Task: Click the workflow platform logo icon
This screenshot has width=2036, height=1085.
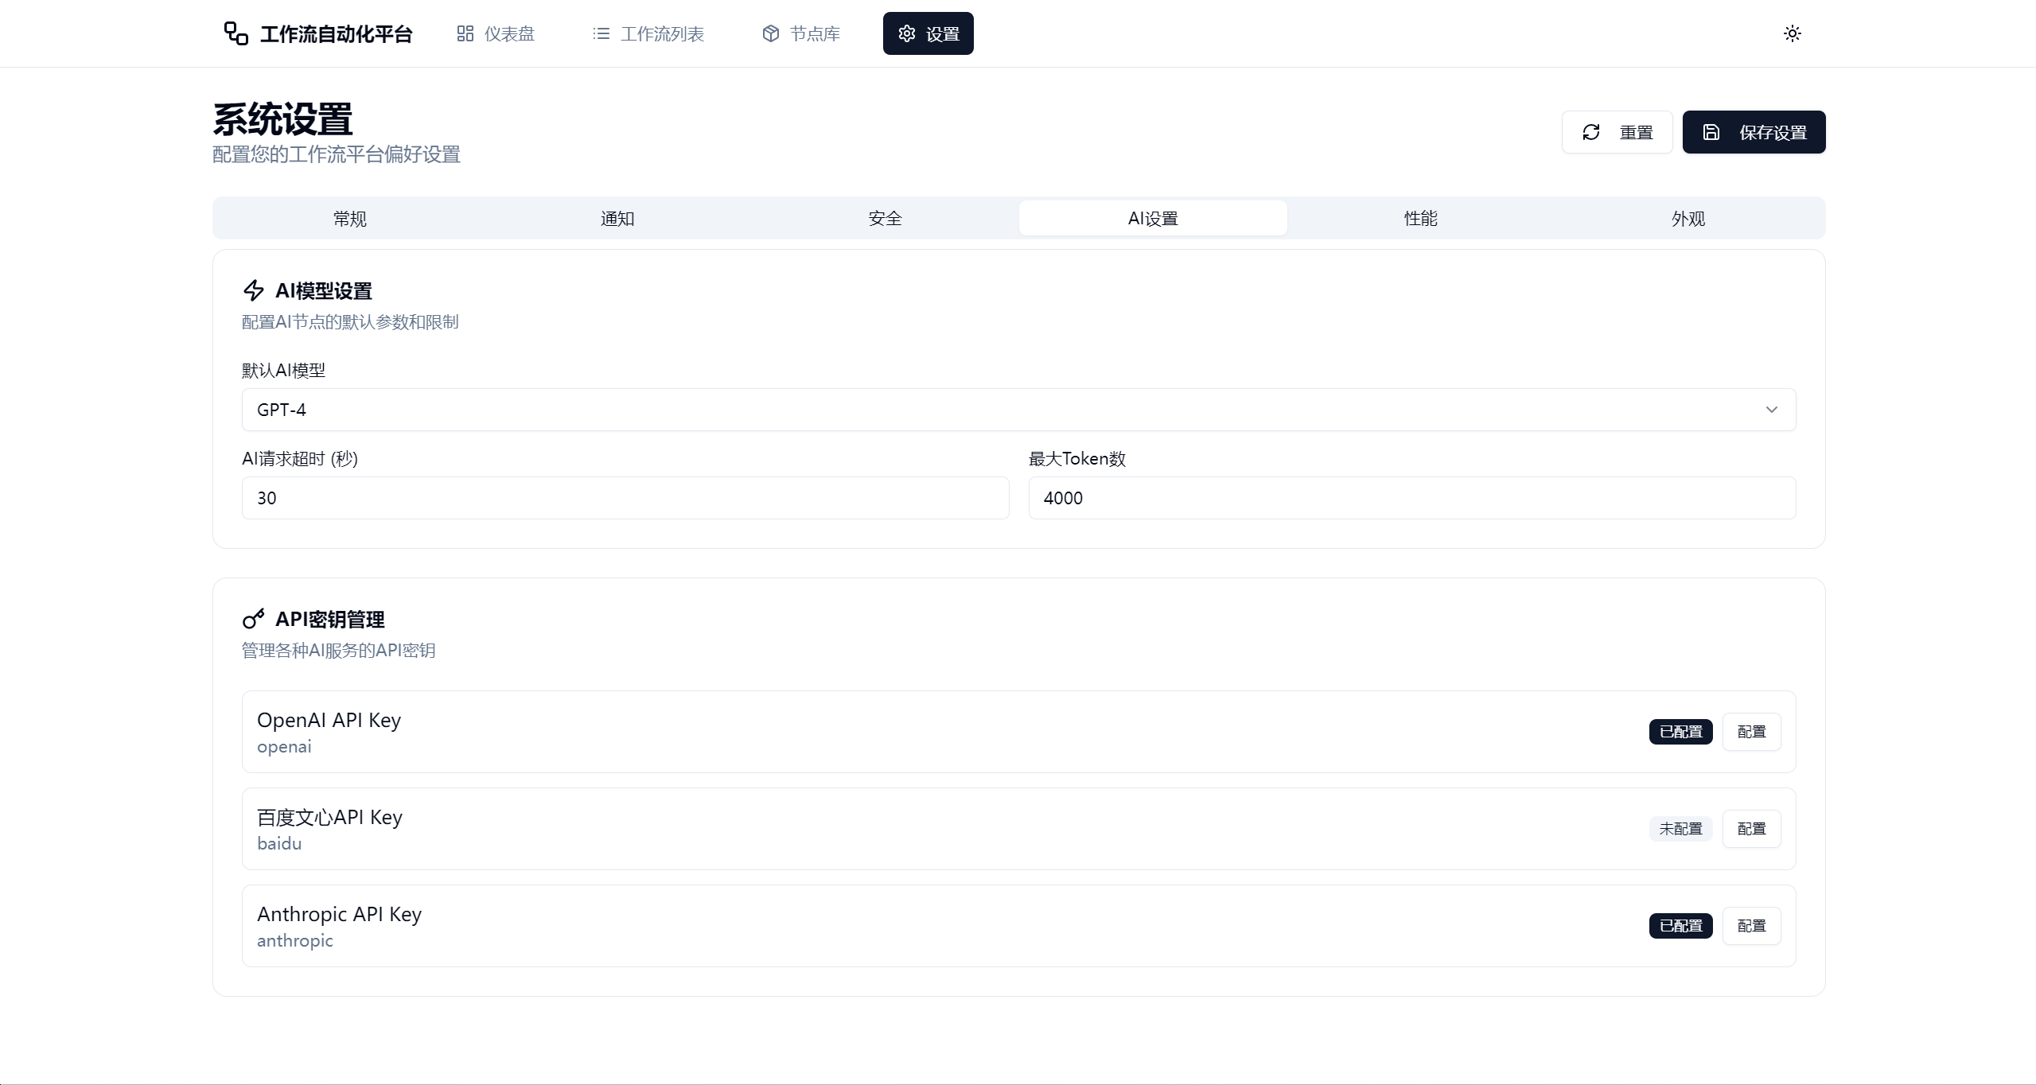Action: click(236, 33)
